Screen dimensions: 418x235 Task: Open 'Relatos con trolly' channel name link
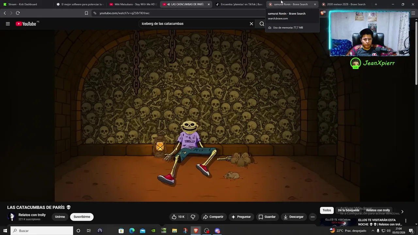point(32,215)
